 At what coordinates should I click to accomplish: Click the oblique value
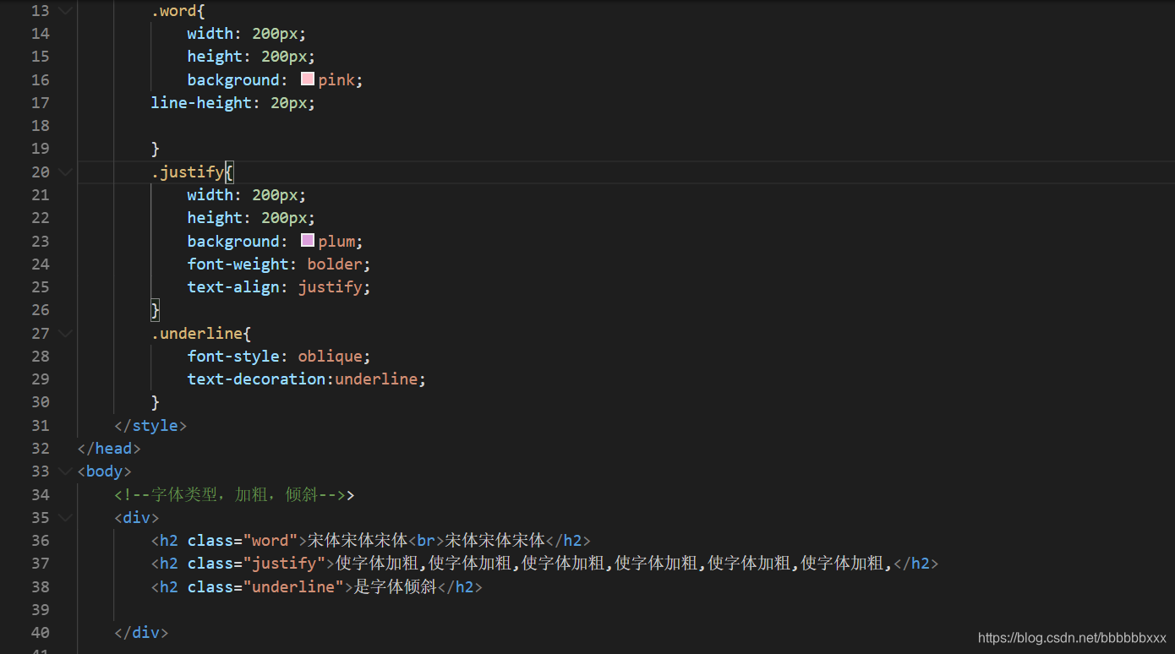tap(331, 357)
